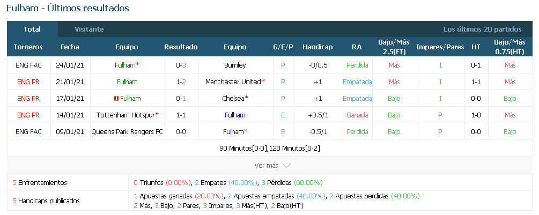The height and width of the screenshot is (215, 539).
Task: Switch to the Visitante tab
Action: click(x=90, y=29)
